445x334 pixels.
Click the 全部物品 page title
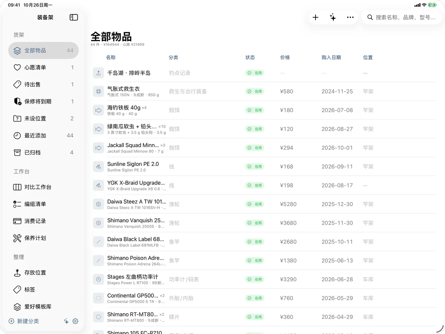tap(111, 37)
